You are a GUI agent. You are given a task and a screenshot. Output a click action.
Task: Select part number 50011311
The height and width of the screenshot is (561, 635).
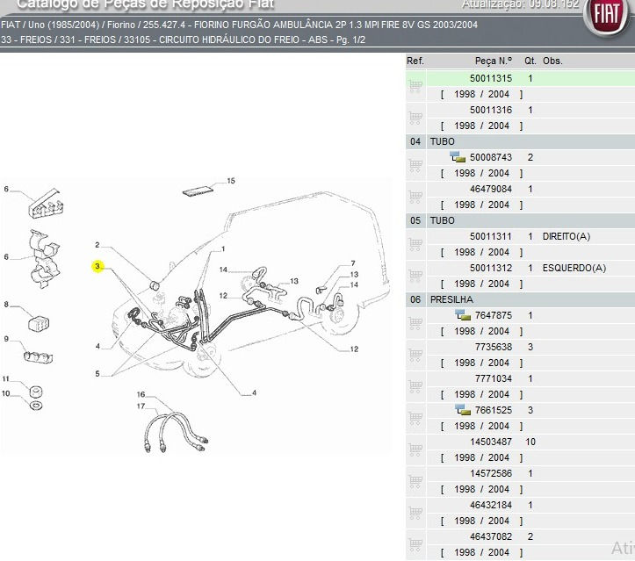point(491,236)
